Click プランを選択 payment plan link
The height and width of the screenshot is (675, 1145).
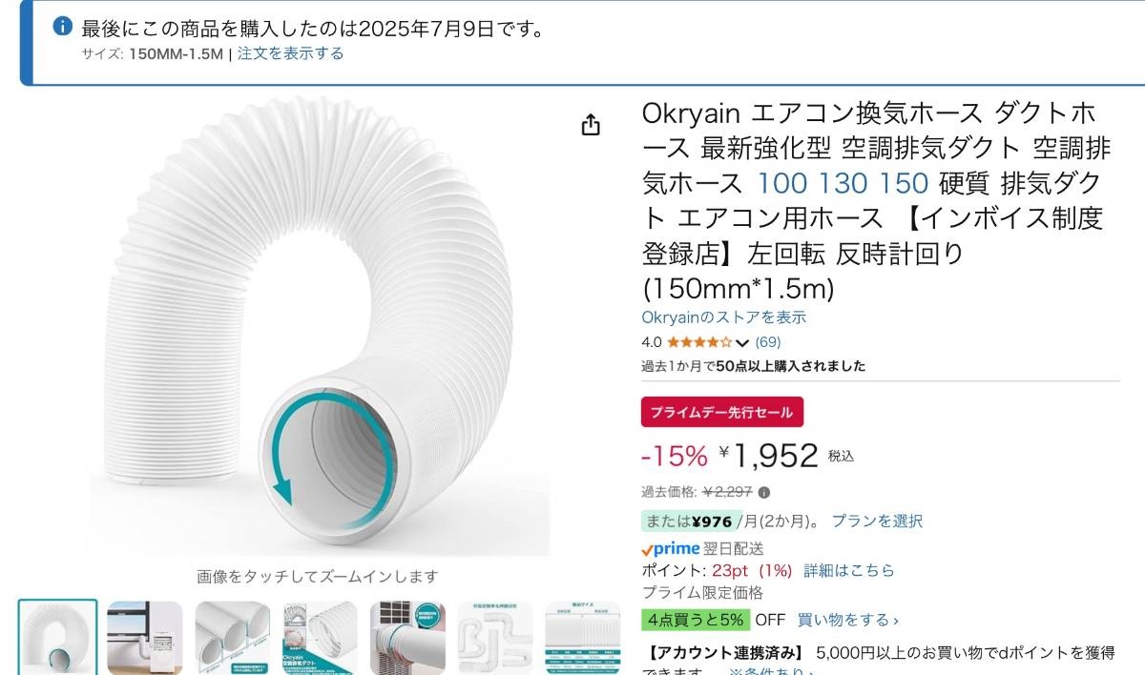coord(877,521)
